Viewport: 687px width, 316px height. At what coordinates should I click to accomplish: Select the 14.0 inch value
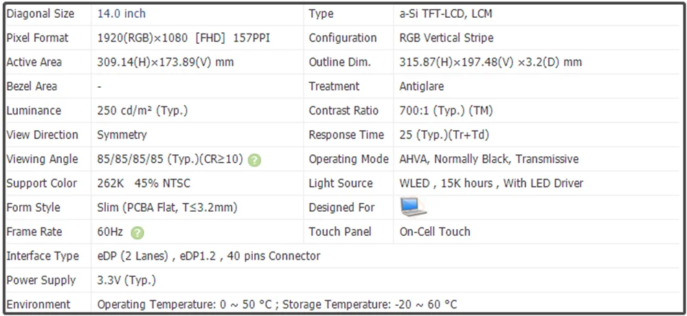[122, 14]
